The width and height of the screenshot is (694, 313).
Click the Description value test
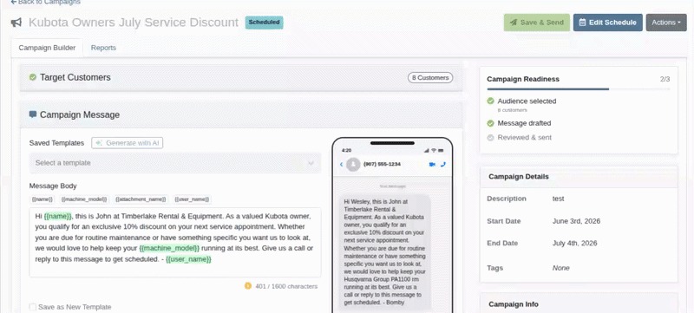[x=559, y=199]
